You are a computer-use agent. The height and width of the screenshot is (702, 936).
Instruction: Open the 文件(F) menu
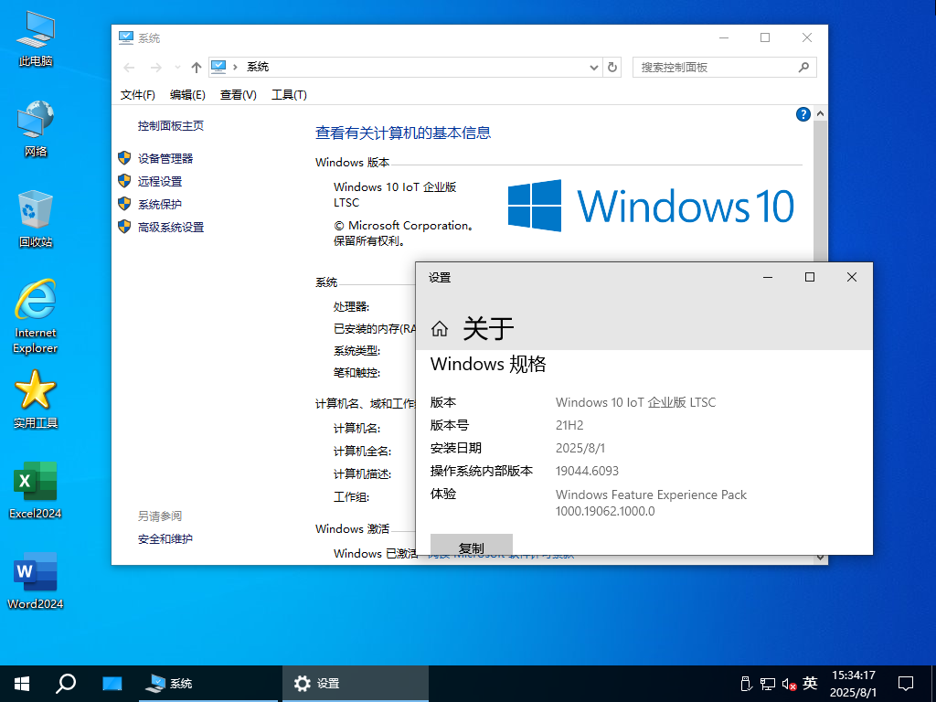[138, 95]
